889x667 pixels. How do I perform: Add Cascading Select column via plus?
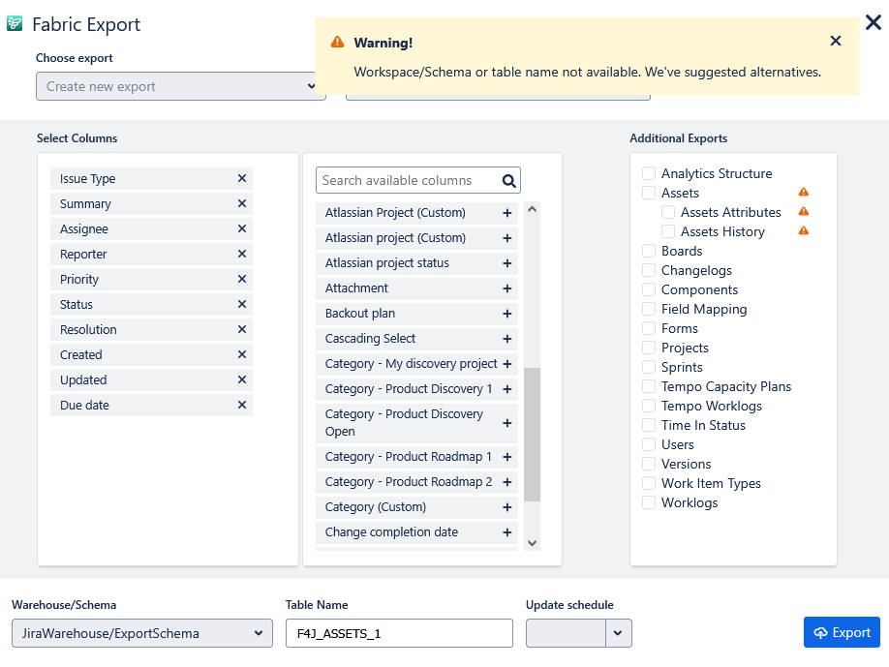506,339
